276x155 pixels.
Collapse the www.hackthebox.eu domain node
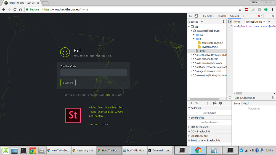(191, 31)
